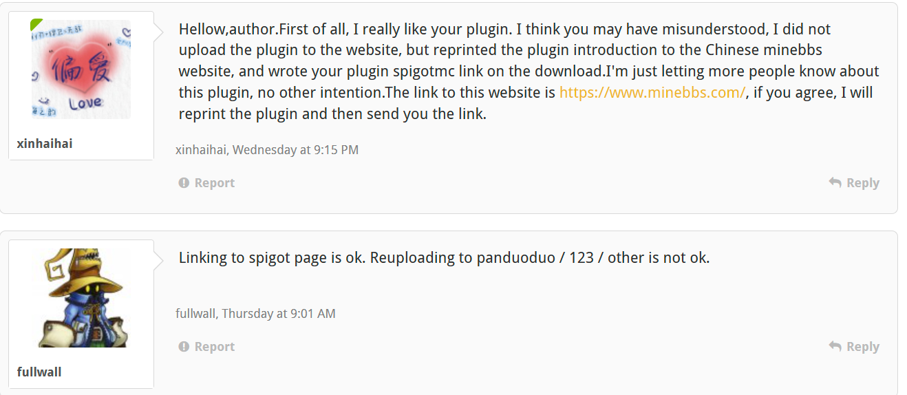This screenshot has width=907, height=395.
Task: Click the reply arrow icon in xinhaihai's post
Action: (835, 182)
